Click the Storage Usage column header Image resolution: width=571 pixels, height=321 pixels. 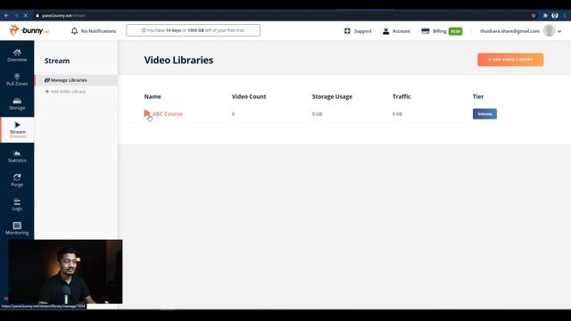click(332, 96)
